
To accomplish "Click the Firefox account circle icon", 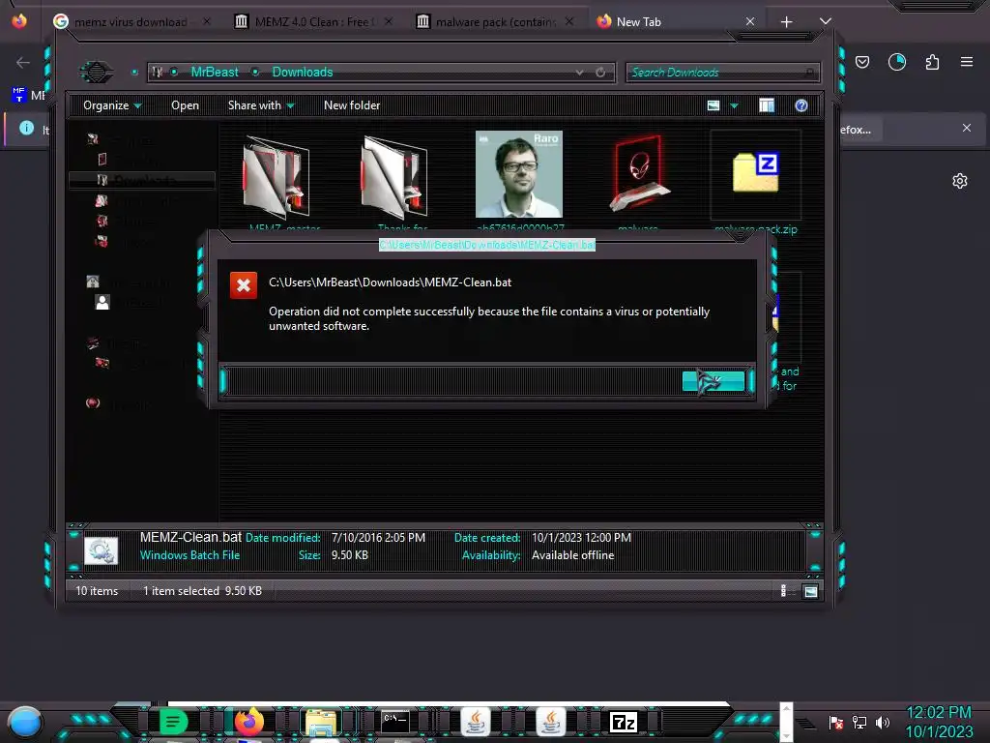I will (897, 62).
